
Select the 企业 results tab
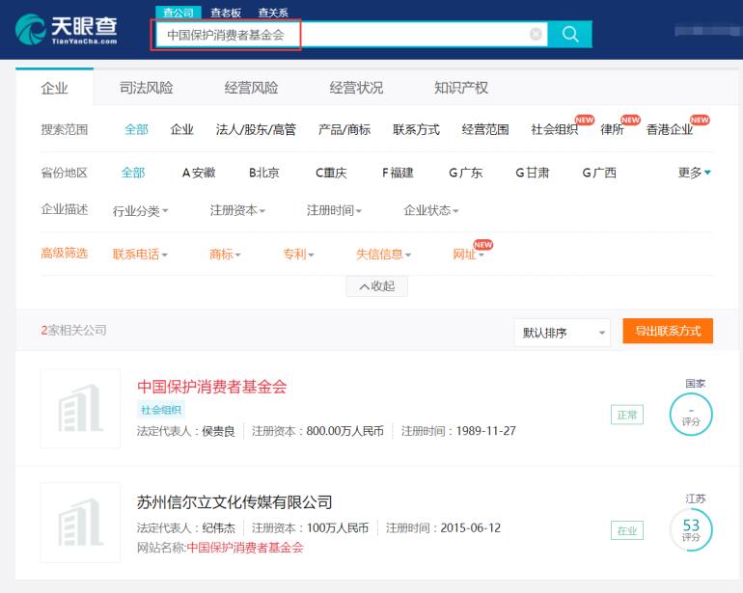[54, 88]
